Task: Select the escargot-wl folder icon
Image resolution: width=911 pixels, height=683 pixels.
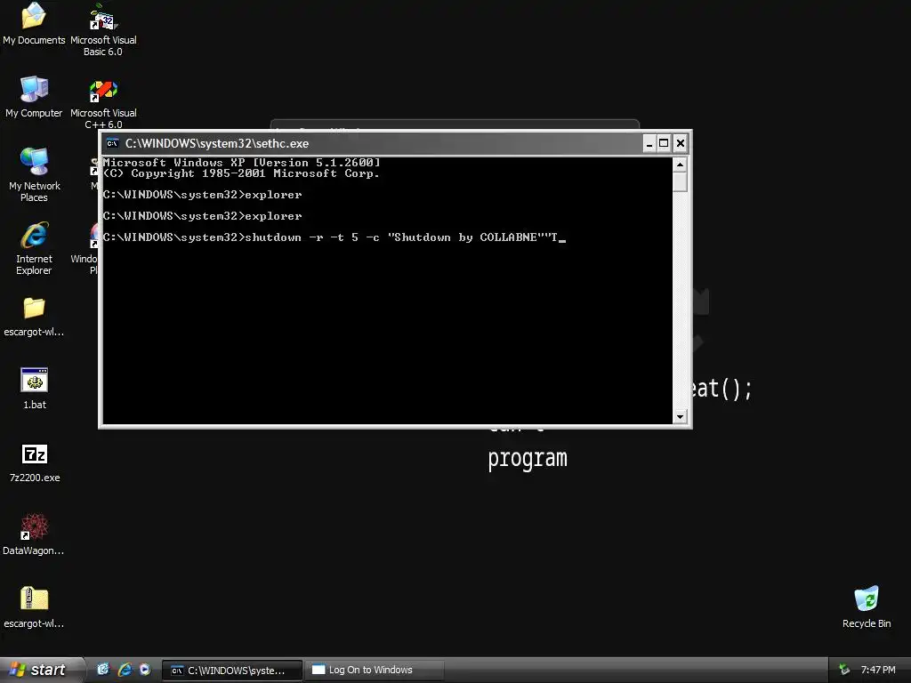Action: point(34,317)
